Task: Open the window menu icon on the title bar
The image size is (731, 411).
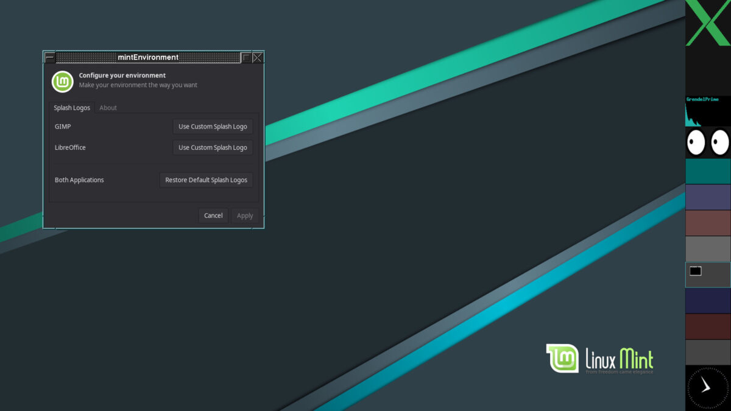Action: point(50,57)
